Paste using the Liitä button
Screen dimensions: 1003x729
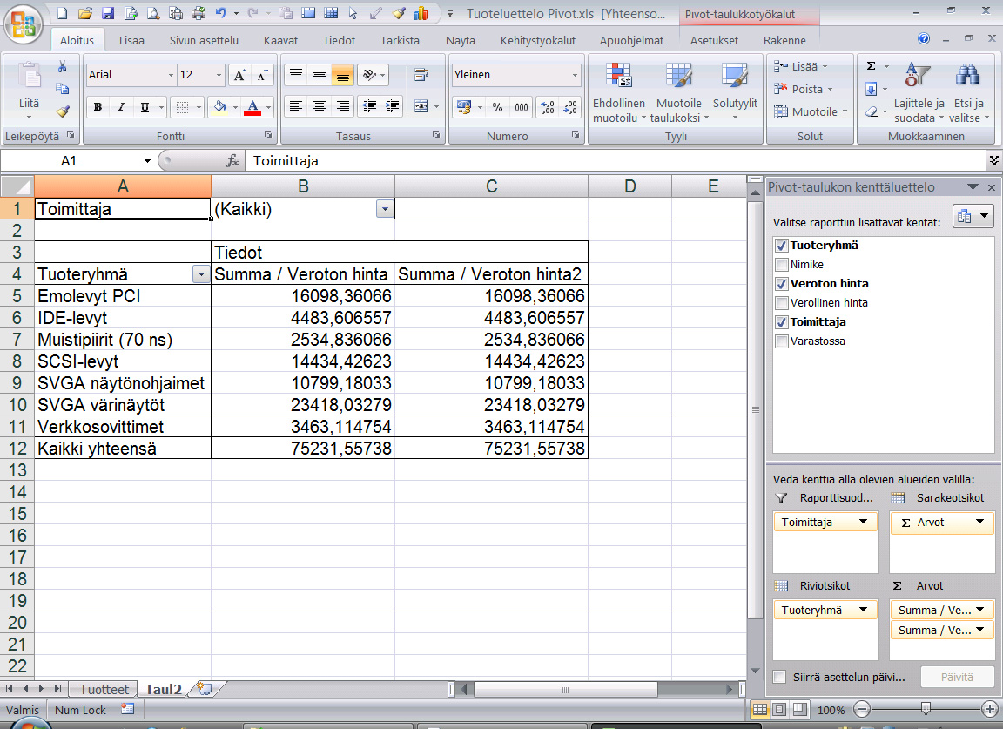[29, 91]
